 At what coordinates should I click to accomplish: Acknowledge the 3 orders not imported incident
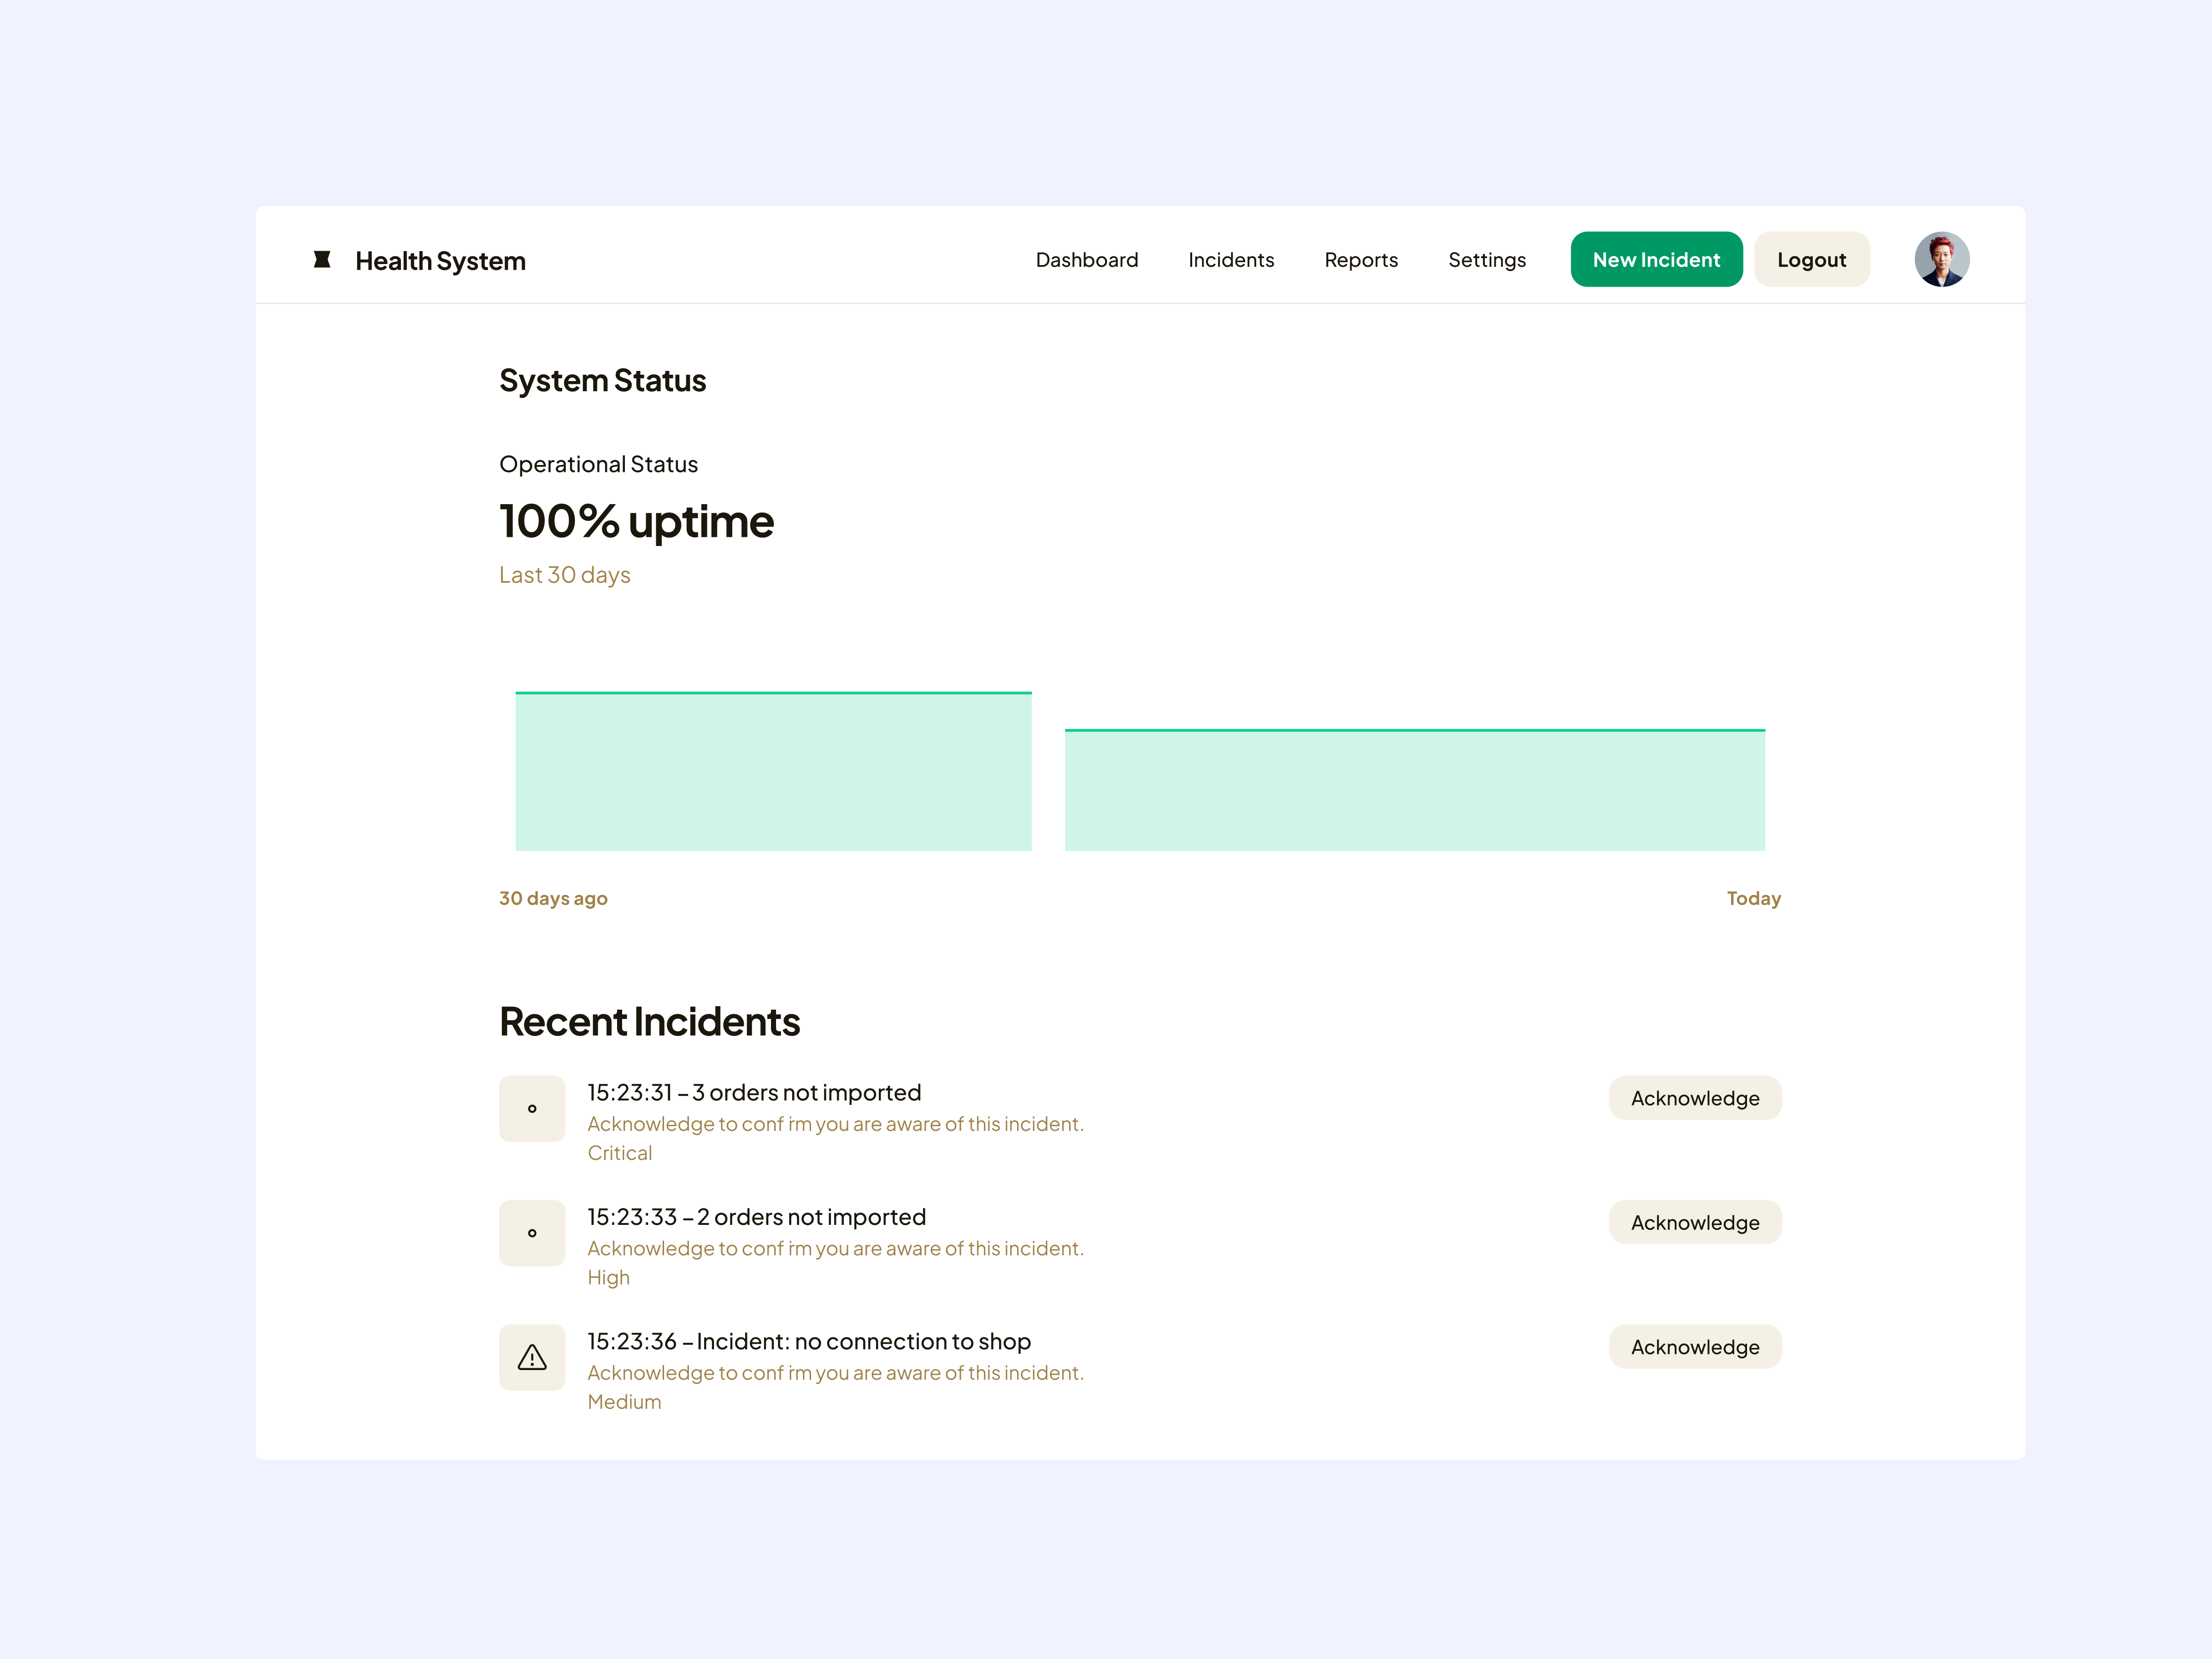click(x=1694, y=1098)
